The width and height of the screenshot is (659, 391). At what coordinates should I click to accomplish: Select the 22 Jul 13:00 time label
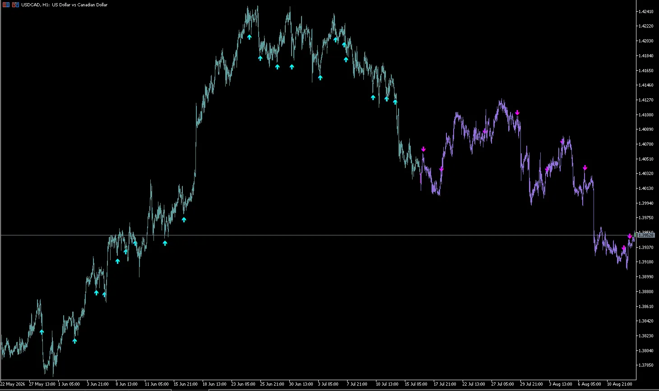click(x=474, y=384)
